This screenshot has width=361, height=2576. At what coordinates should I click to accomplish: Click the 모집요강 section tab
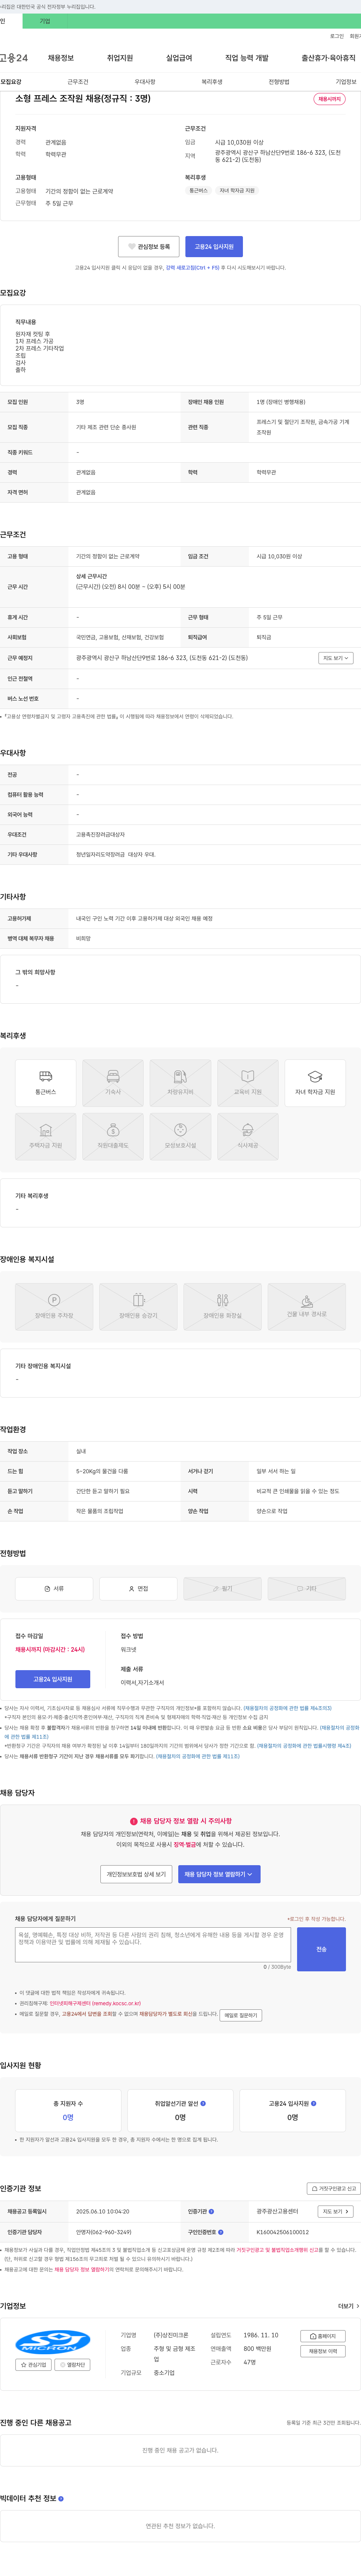[x=11, y=82]
